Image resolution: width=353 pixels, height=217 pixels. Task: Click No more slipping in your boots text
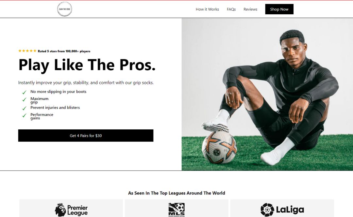pyautogui.click(x=58, y=92)
